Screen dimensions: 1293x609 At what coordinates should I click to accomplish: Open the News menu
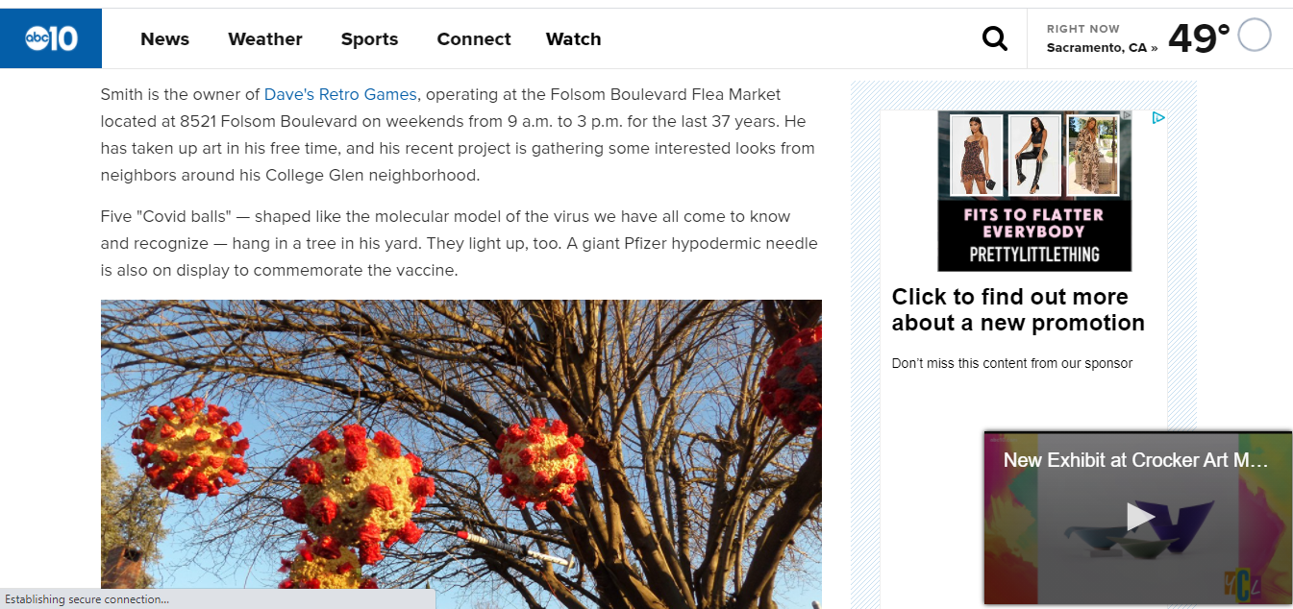tap(164, 39)
